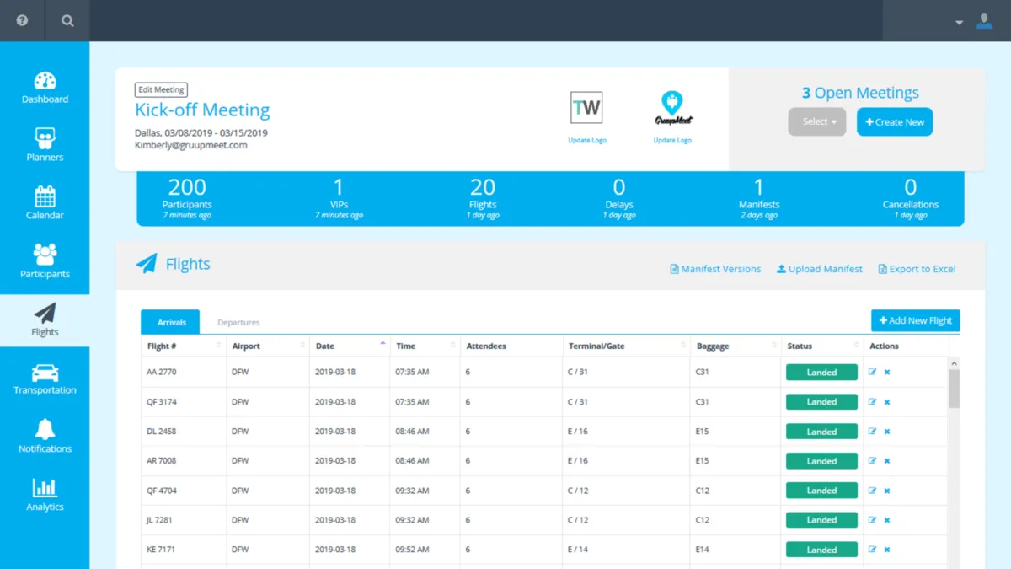Screen dimensions: 1011x569
Task: Expand the Select meetings dropdown
Action: click(817, 122)
